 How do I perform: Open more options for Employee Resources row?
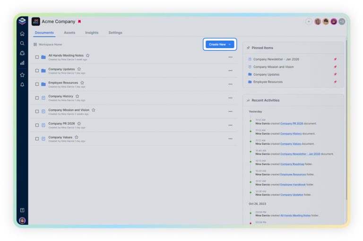[230, 84]
